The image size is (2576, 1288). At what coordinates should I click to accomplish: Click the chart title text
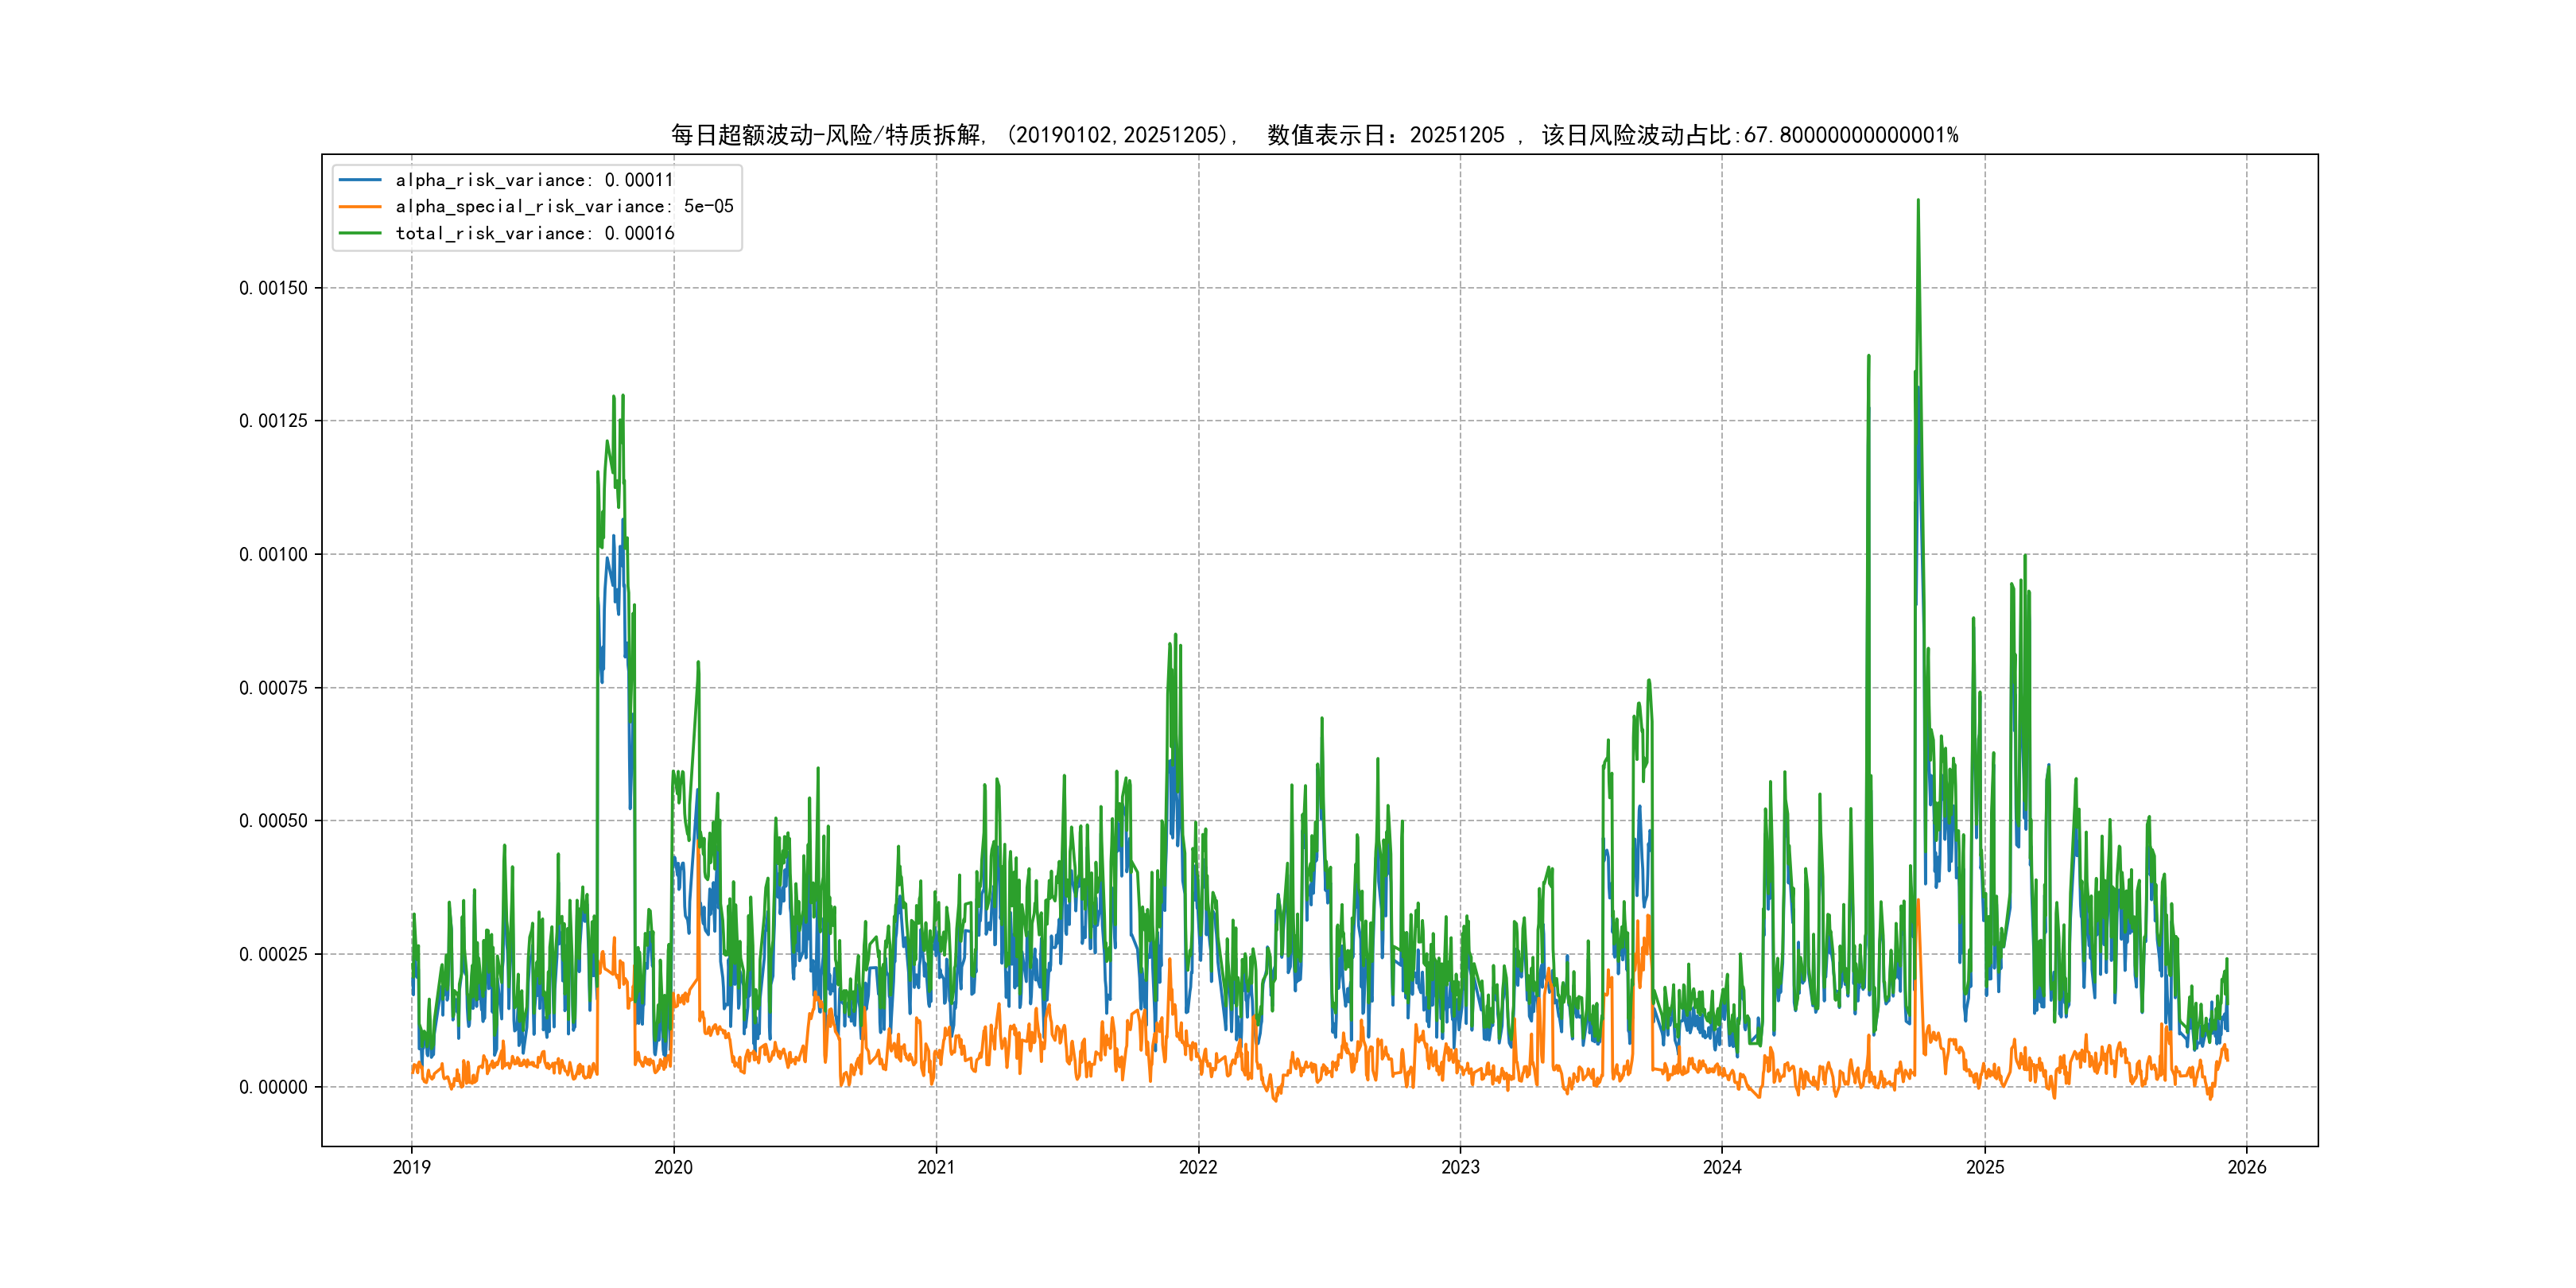coord(1314,135)
